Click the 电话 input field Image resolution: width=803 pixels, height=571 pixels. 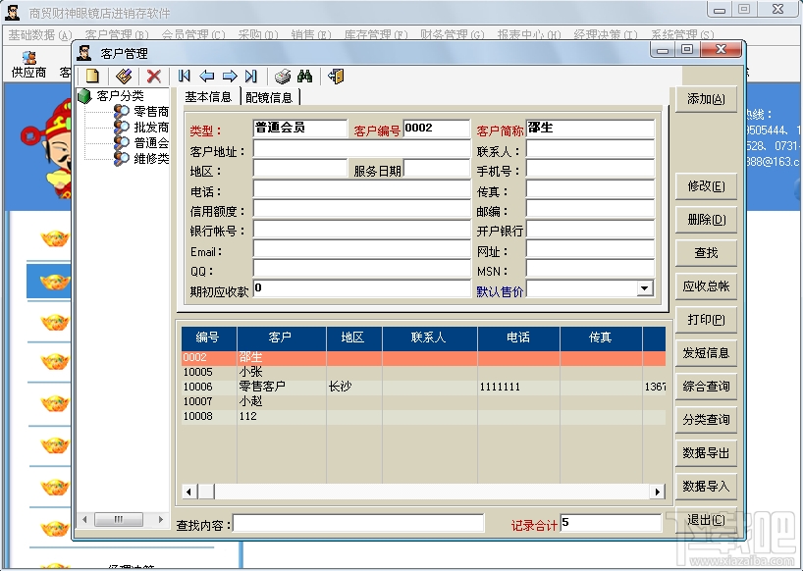[361, 189]
